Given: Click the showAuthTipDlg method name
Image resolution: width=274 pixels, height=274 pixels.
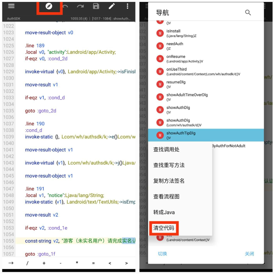Looking at the screenshot, I should [181, 133].
